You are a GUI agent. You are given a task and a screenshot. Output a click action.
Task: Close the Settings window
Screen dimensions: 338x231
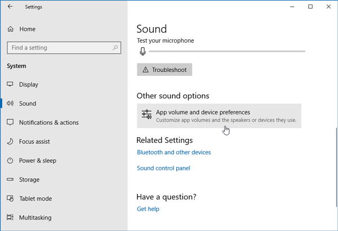pyautogui.click(x=328, y=7)
